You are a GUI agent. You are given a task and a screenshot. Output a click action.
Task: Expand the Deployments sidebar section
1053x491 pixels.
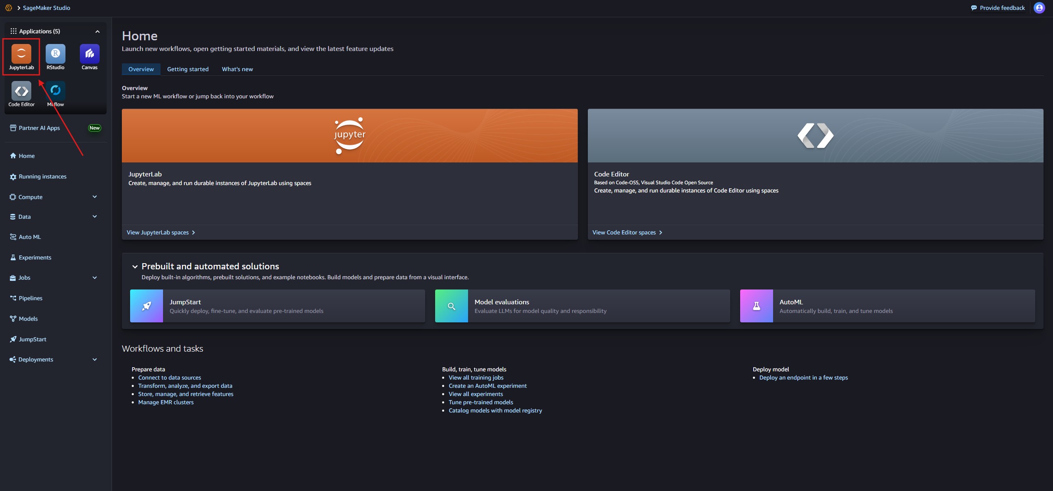95,359
